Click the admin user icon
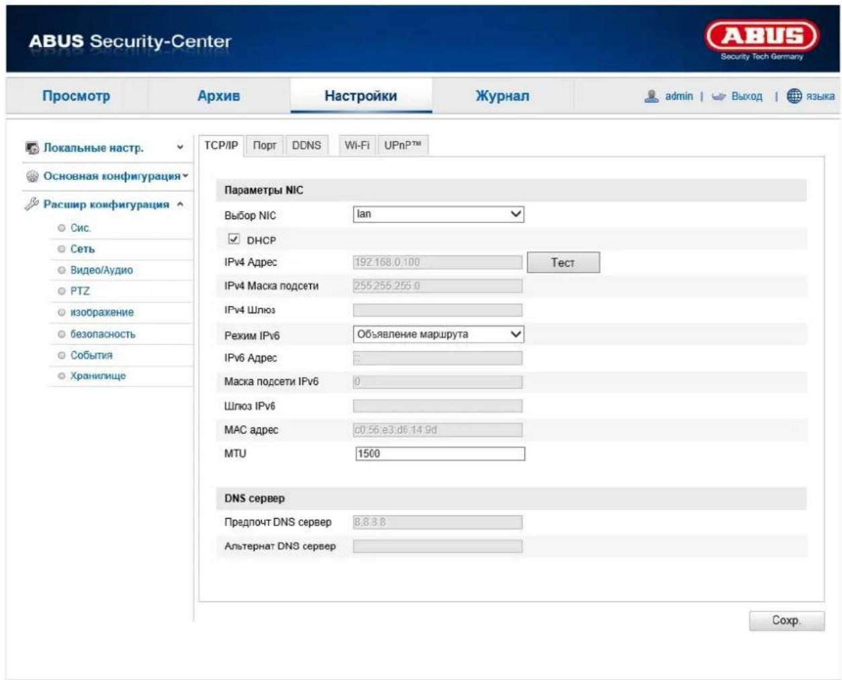842x680 pixels. tap(651, 96)
